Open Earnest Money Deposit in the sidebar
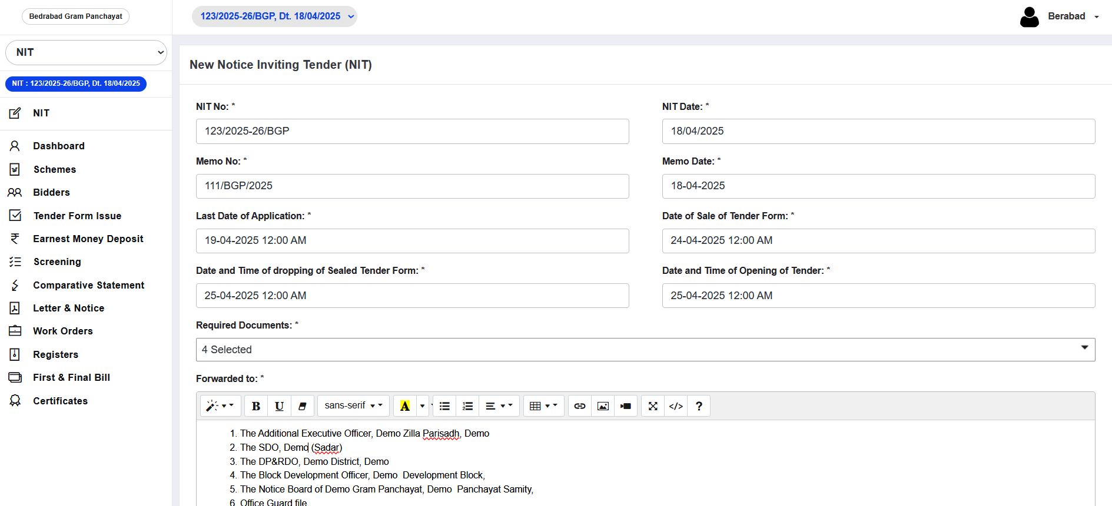Viewport: 1112px width, 506px height. coord(88,239)
